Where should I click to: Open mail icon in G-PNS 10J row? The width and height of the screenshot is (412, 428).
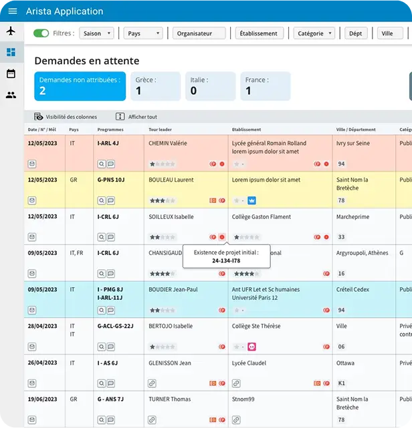tap(32, 200)
